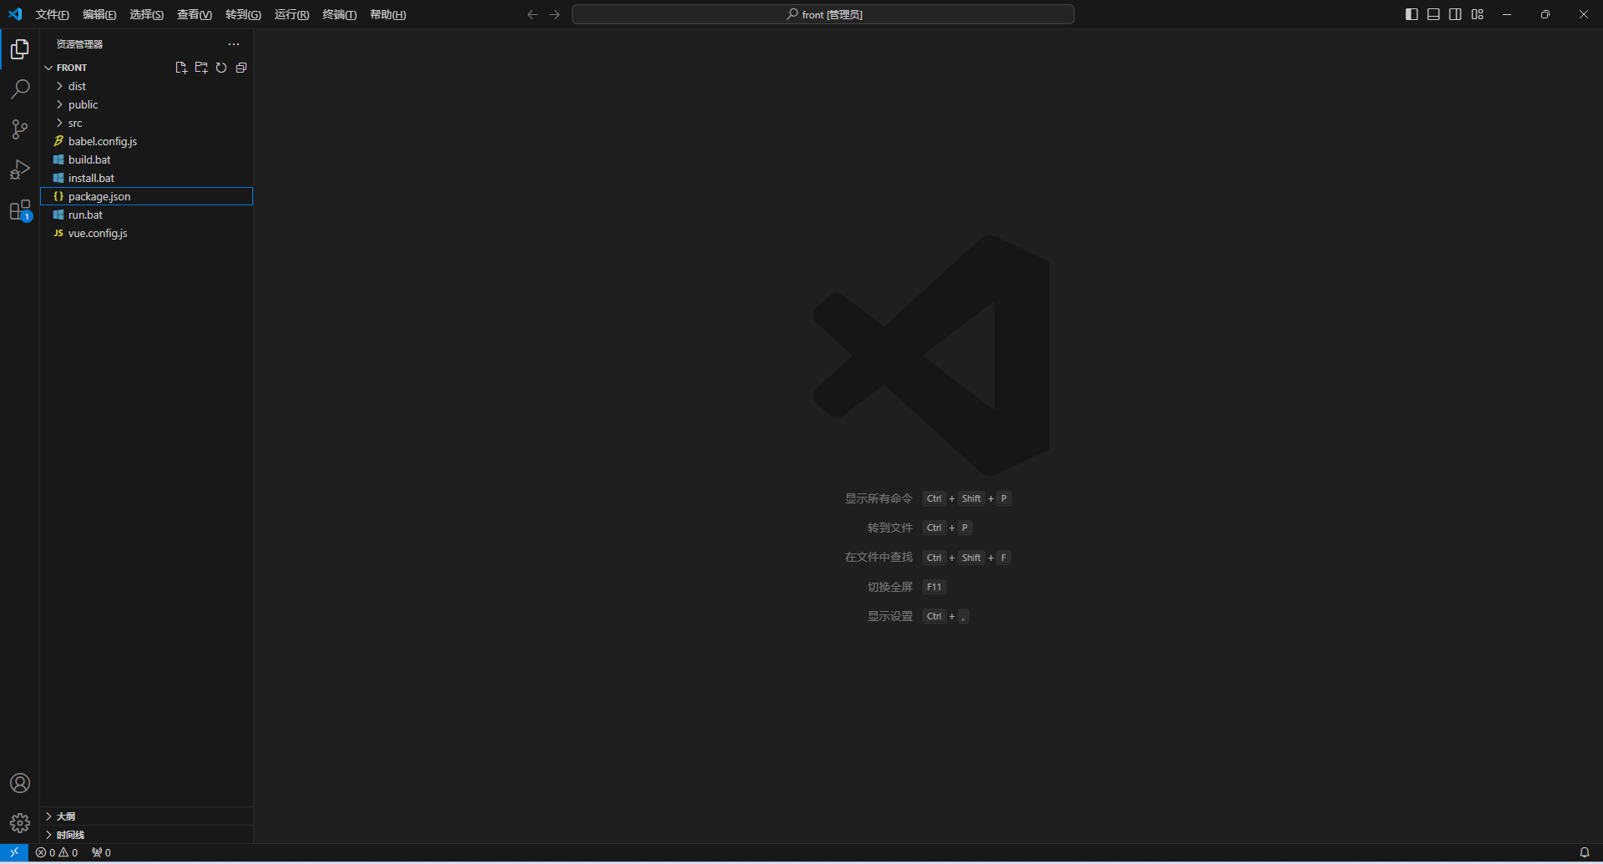Image resolution: width=1603 pixels, height=864 pixels.
Task: Click the VS Code logo menu icon
Action: coord(15,14)
